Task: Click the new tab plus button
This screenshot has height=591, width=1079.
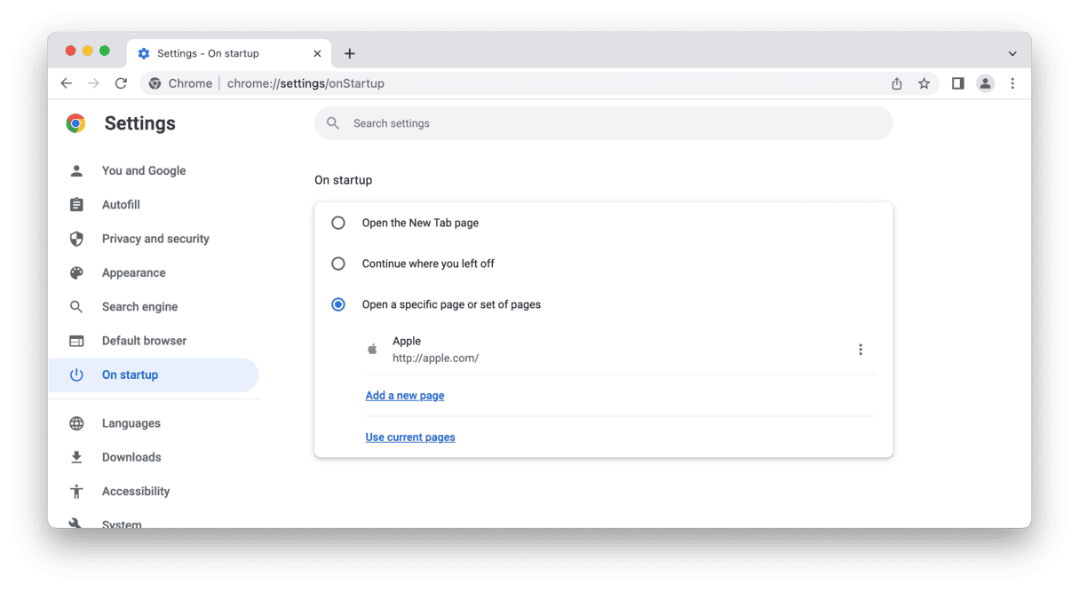Action: pos(350,53)
